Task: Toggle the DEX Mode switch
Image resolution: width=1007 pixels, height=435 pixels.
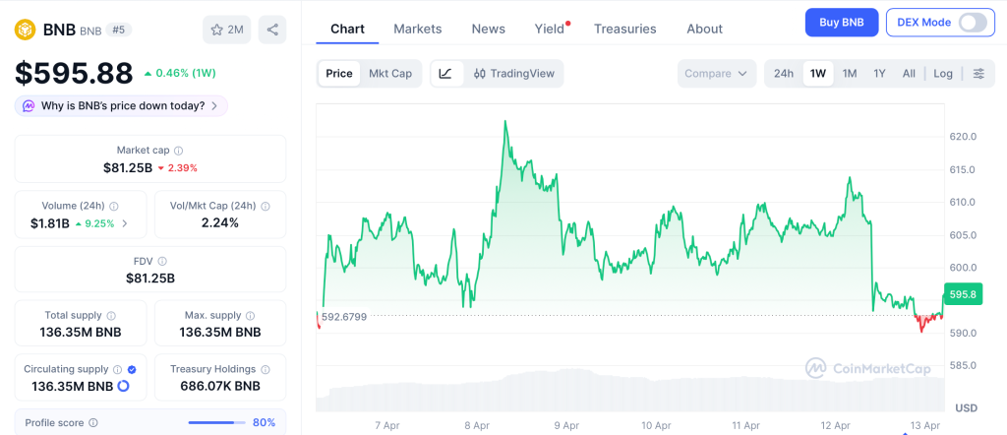Action: [972, 23]
